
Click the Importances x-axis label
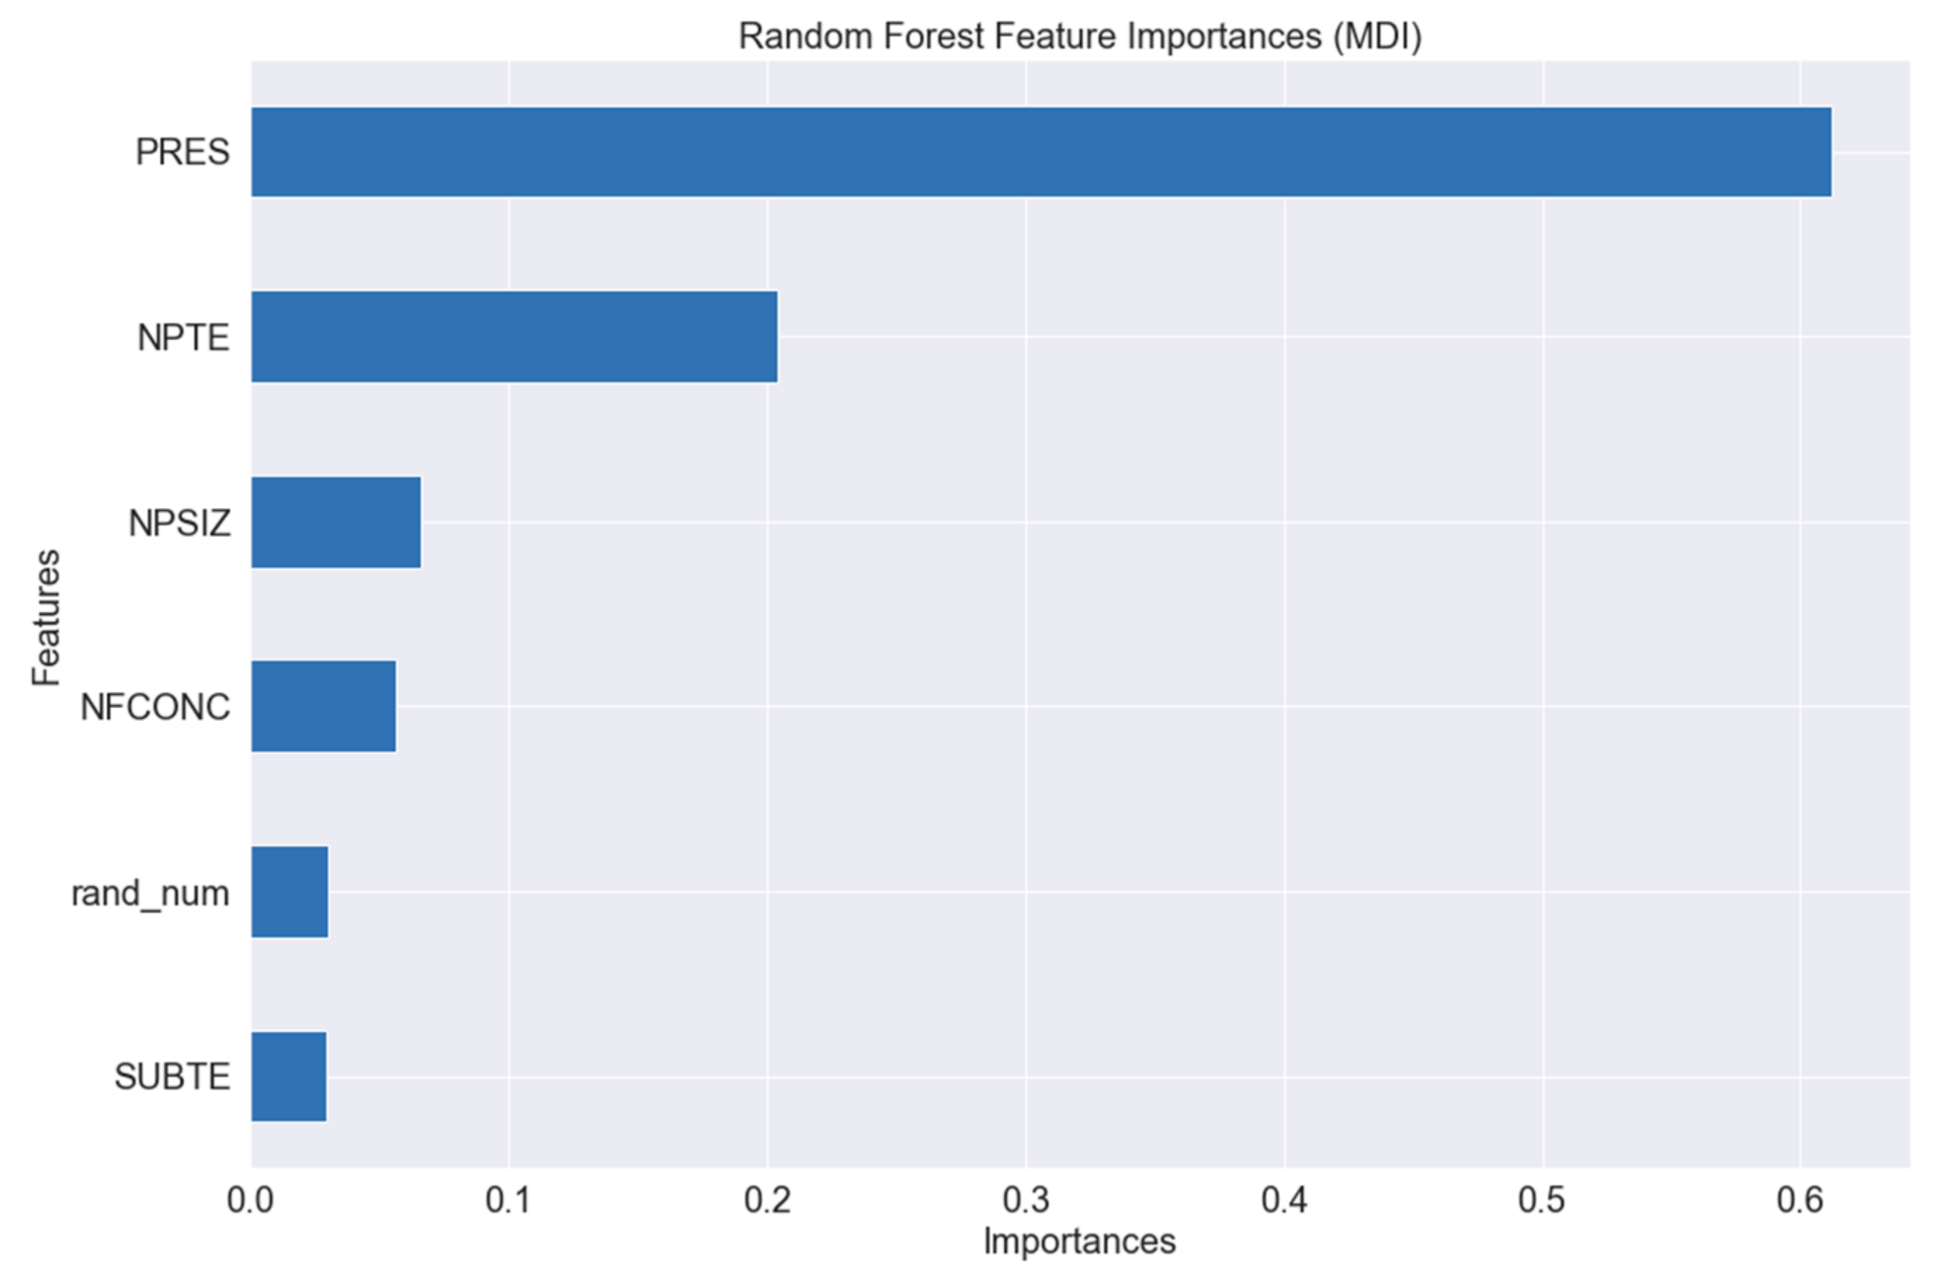pos(1079,1241)
